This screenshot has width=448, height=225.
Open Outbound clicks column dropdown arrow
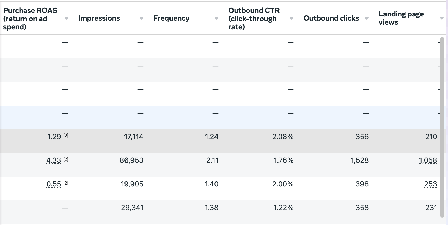[366, 19]
